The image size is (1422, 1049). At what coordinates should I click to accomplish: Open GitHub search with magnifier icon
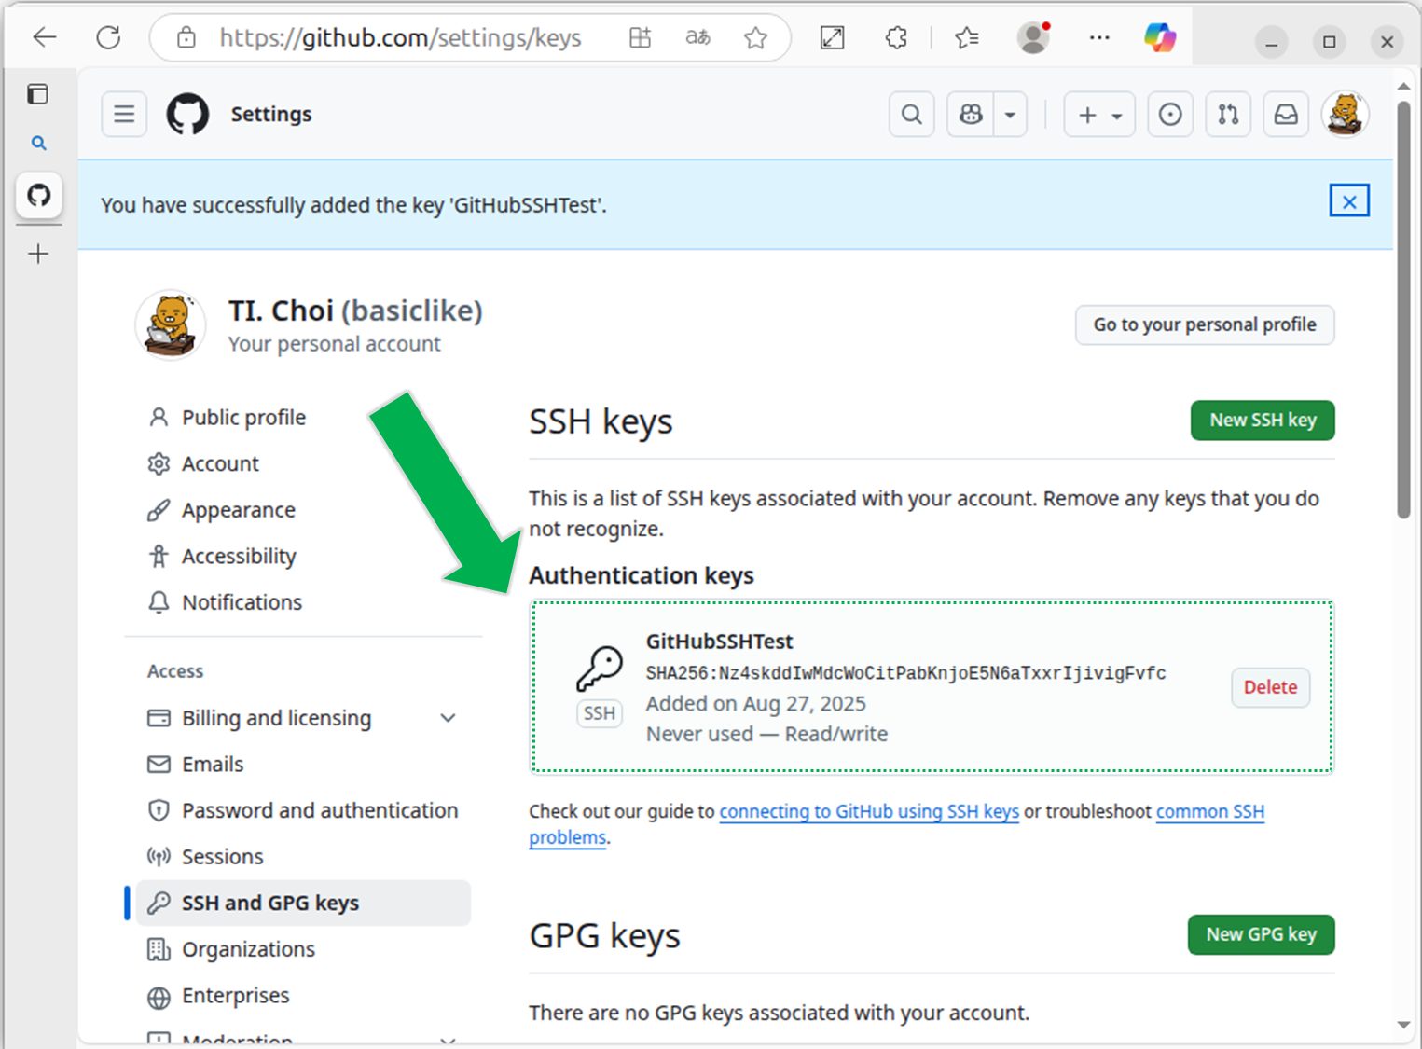point(912,114)
